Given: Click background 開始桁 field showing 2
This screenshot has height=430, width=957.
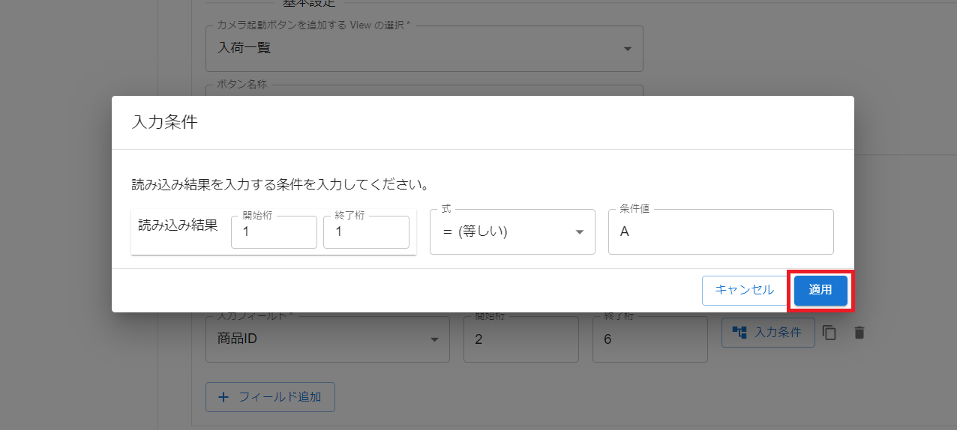Looking at the screenshot, I should pyautogui.click(x=521, y=339).
